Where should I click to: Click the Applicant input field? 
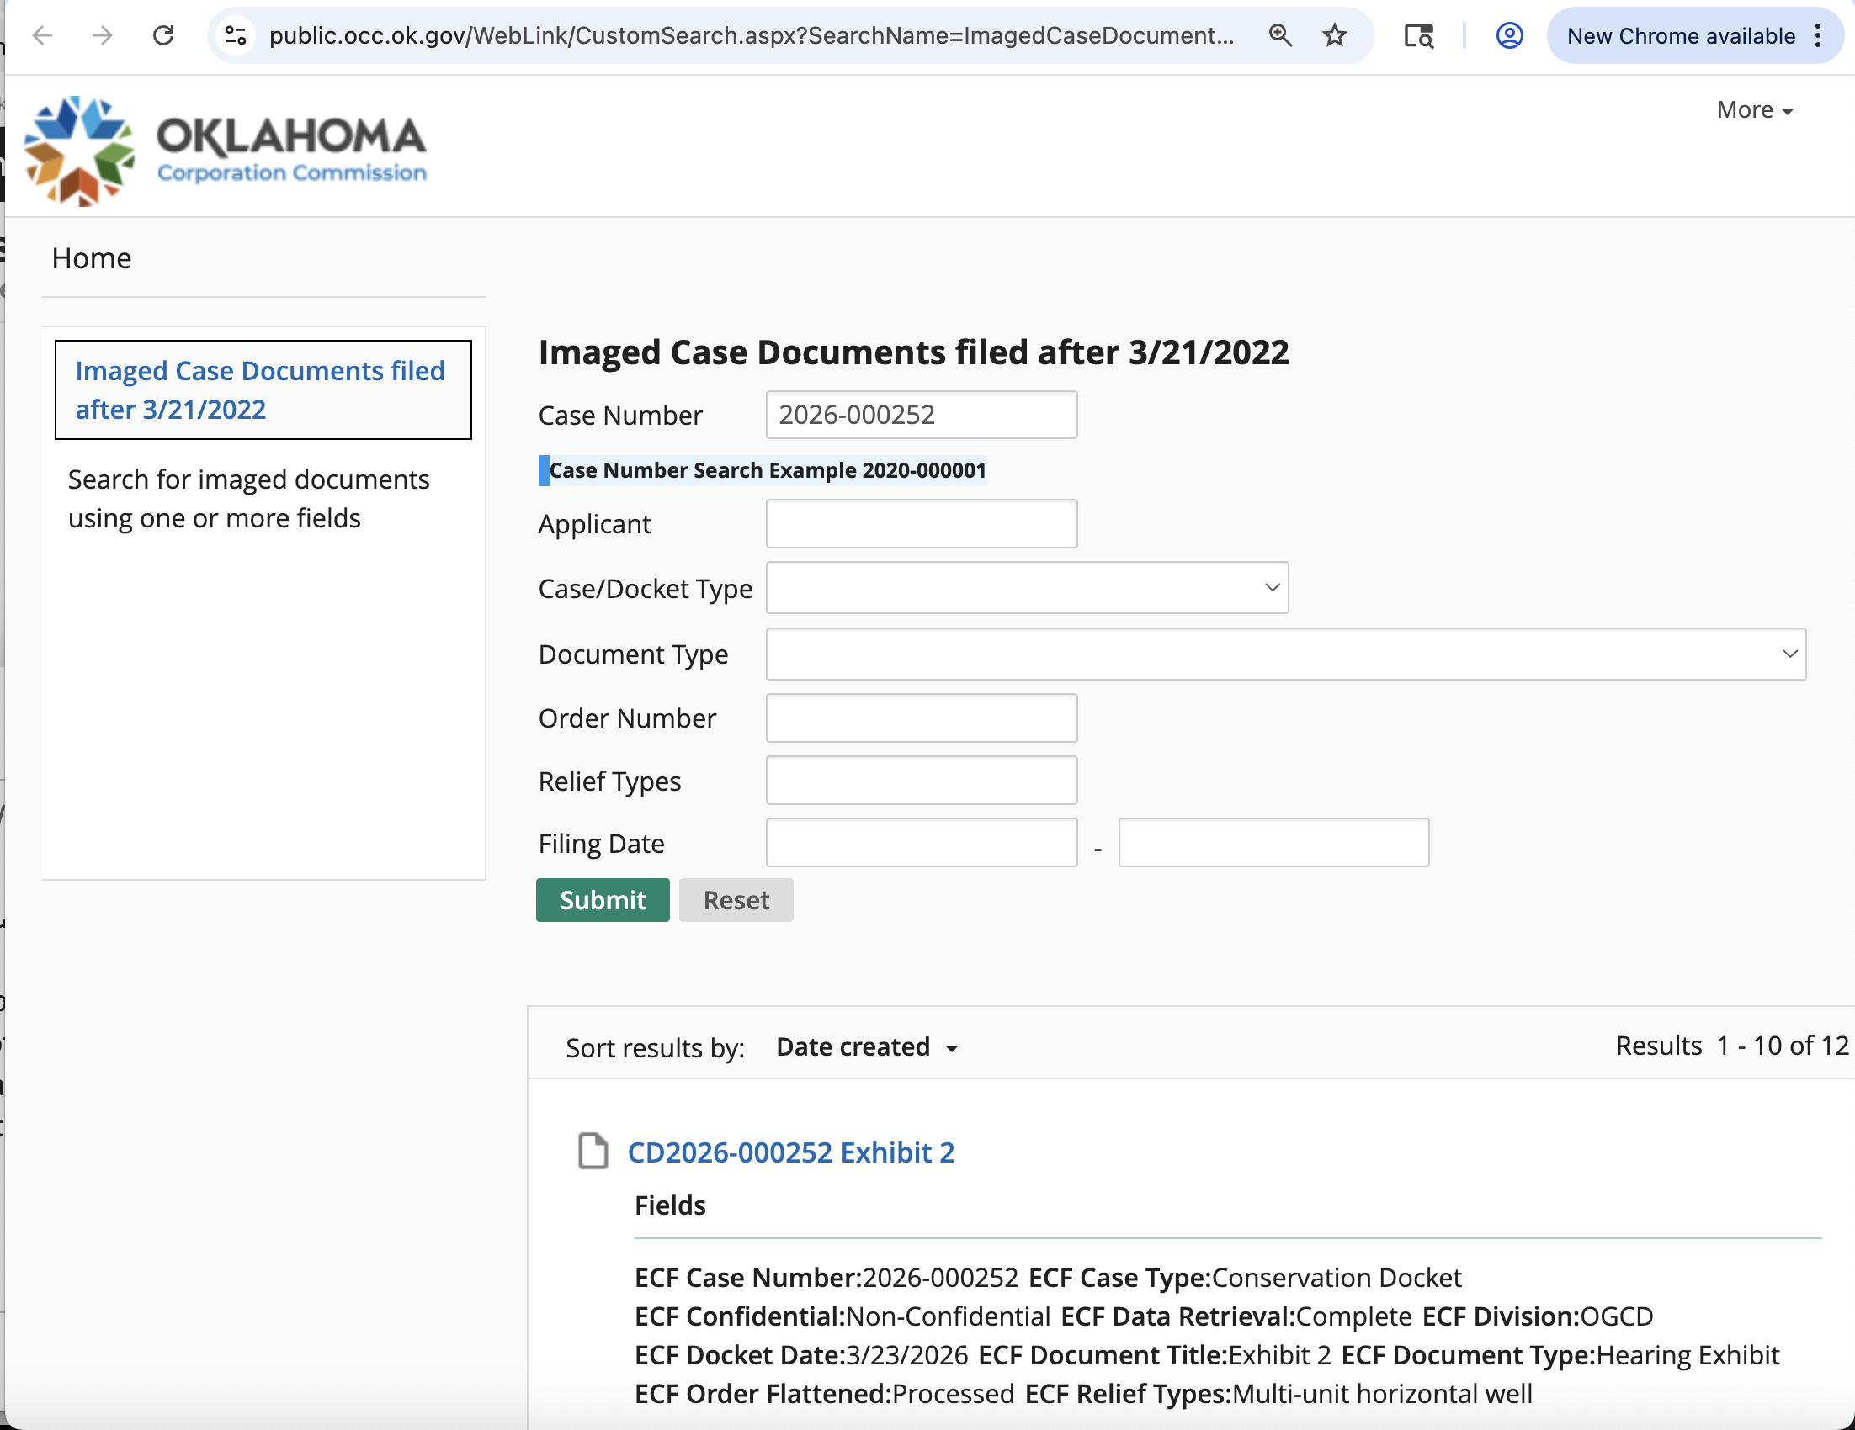point(921,523)
